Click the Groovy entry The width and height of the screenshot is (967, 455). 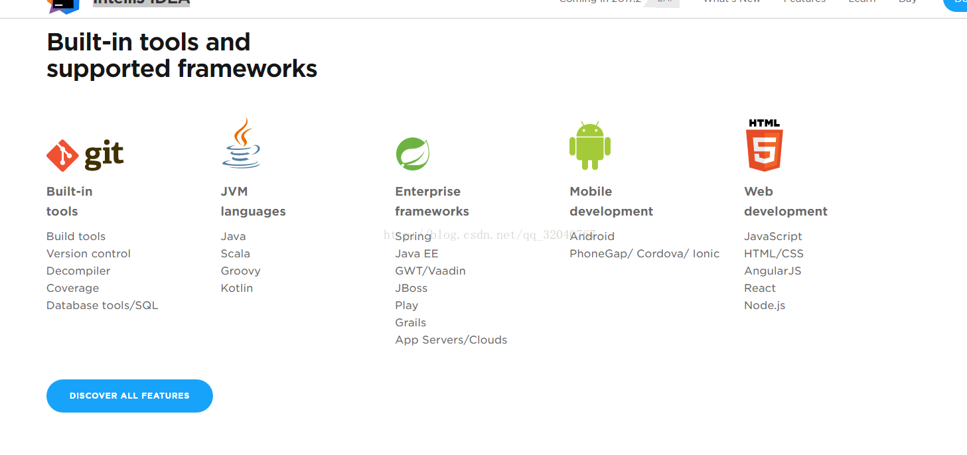click(x=241, y=271)
